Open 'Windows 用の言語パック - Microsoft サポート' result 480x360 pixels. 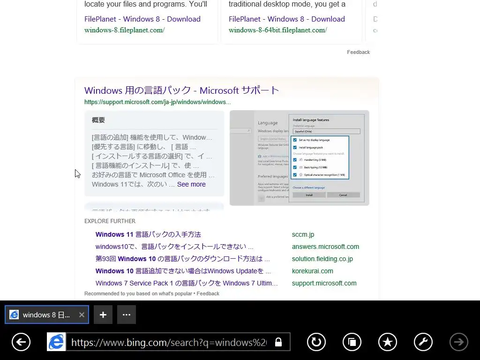(181, 90)
